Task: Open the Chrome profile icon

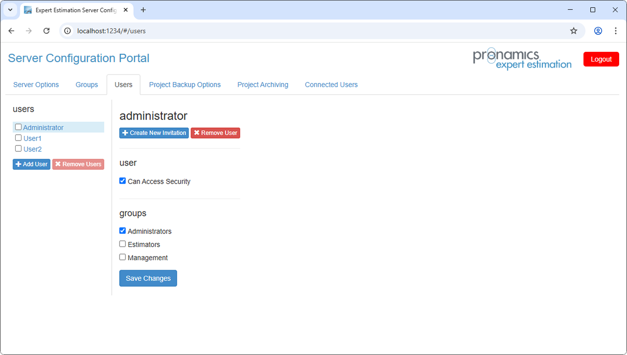Action: [598, 31]
